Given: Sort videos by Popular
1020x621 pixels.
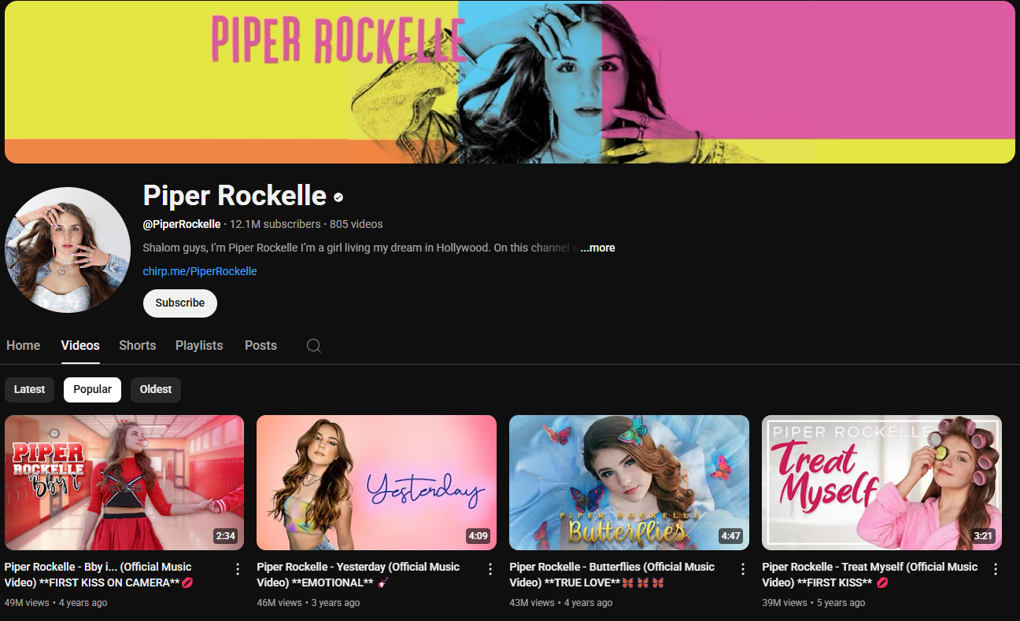Looking at the screenshot, I should click(x=93, y=390).
